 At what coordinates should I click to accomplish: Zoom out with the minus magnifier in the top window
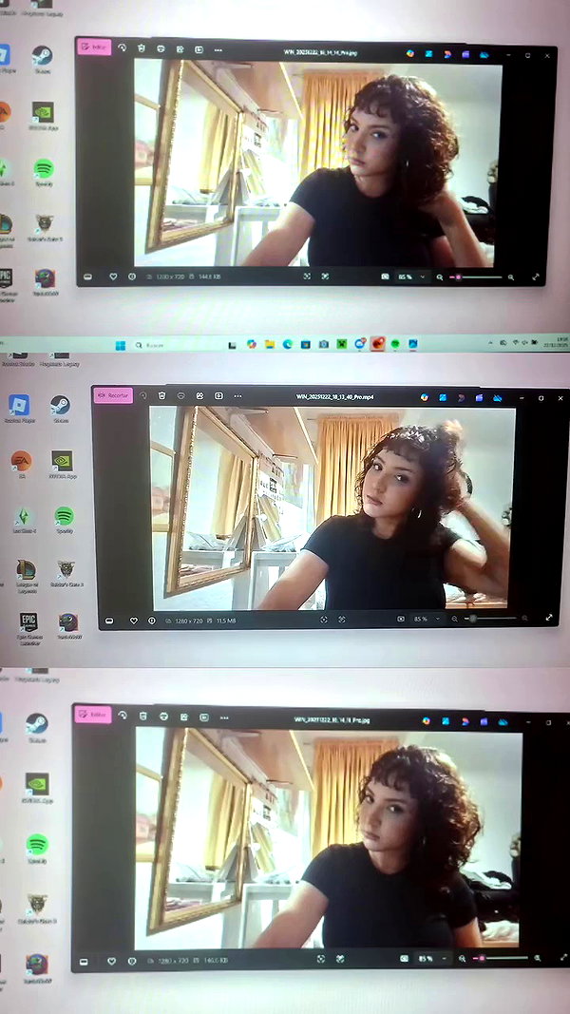[440, 277]
